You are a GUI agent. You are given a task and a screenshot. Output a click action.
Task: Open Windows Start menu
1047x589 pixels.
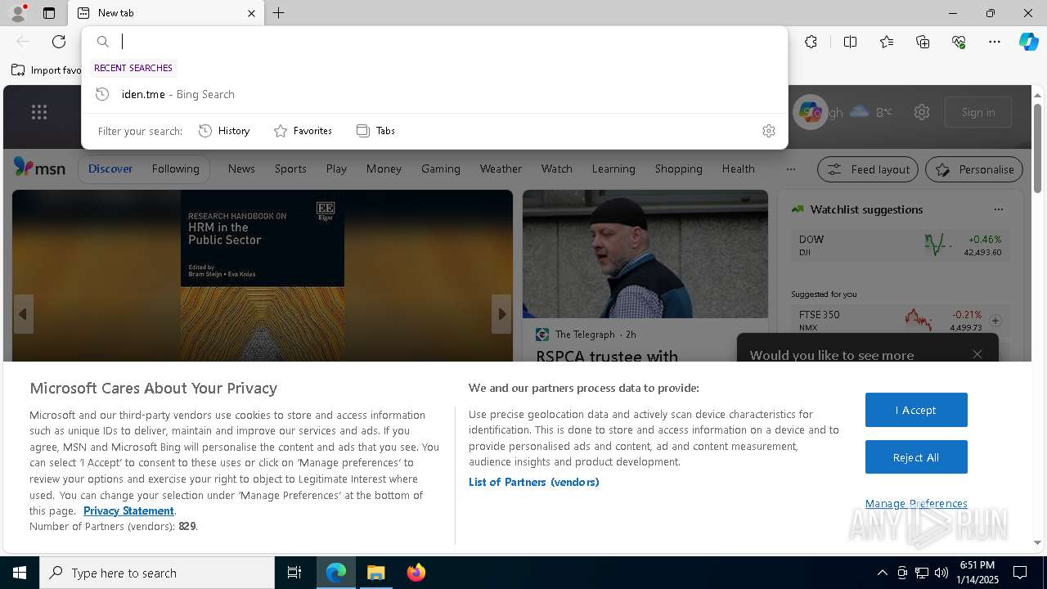[x=20, y=573]
